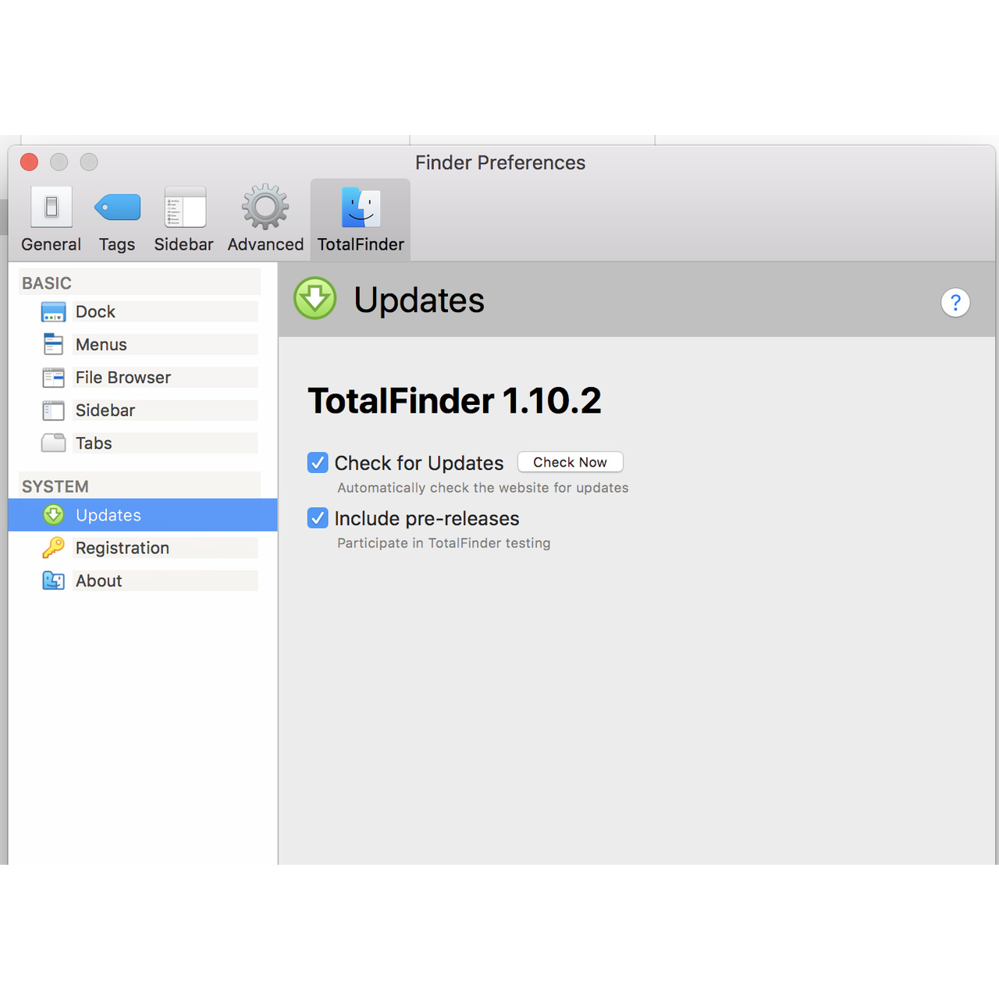Click the green Updates icon in SYSTEM list
The image size is (999, 999).
53,515
